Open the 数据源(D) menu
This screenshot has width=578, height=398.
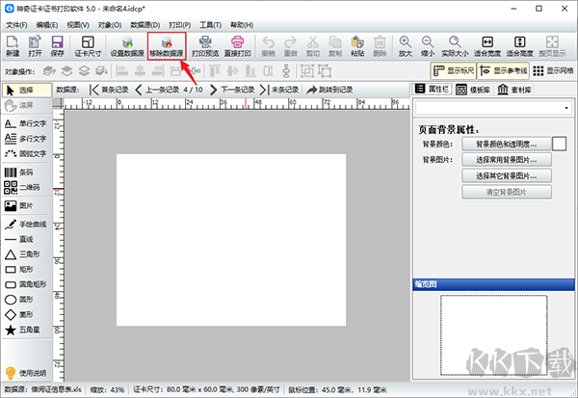(x=145, y=25)
